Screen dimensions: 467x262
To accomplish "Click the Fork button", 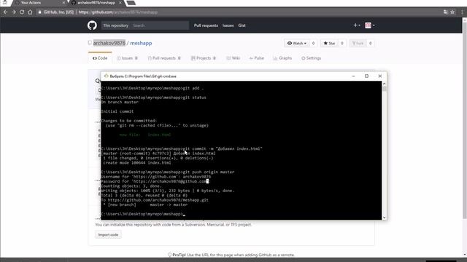I will point(358,44).
